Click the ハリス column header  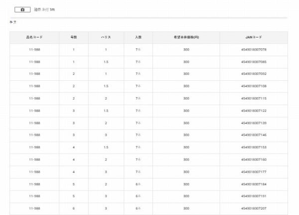pos(106,37)
